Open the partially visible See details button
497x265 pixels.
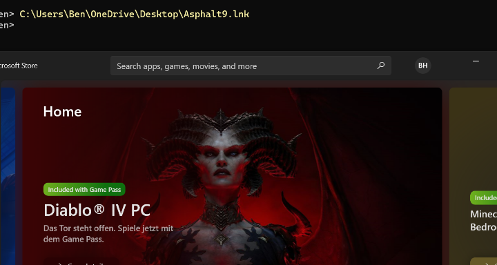pyautogui.click(x=81, y=262)
